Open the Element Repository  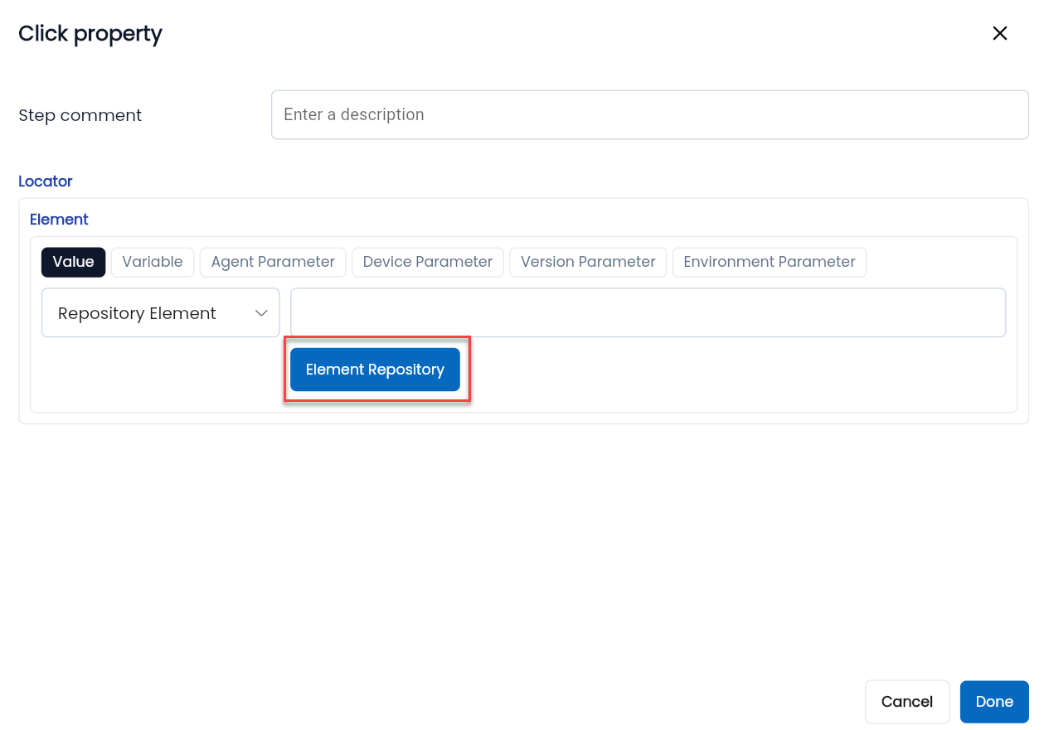pos(375,370)
